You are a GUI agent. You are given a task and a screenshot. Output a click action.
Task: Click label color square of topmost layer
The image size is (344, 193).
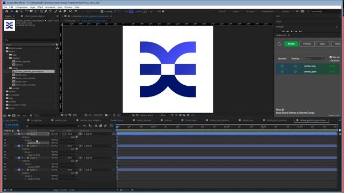(x=19, y=133)
